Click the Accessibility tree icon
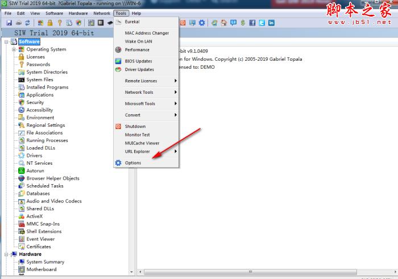The image size is (398, 279). [x=22, y=110]
